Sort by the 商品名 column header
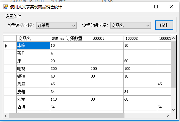Image resolution: width=180 pixels, height=122 pixels. pos(33,38)
